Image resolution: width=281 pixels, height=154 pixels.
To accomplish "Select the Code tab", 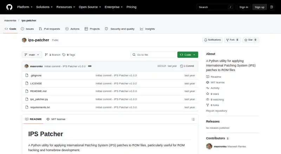I will click(11, 29).
